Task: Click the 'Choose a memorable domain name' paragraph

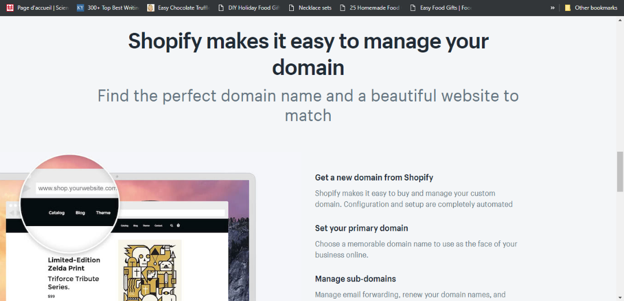Action: coord(416,249)
